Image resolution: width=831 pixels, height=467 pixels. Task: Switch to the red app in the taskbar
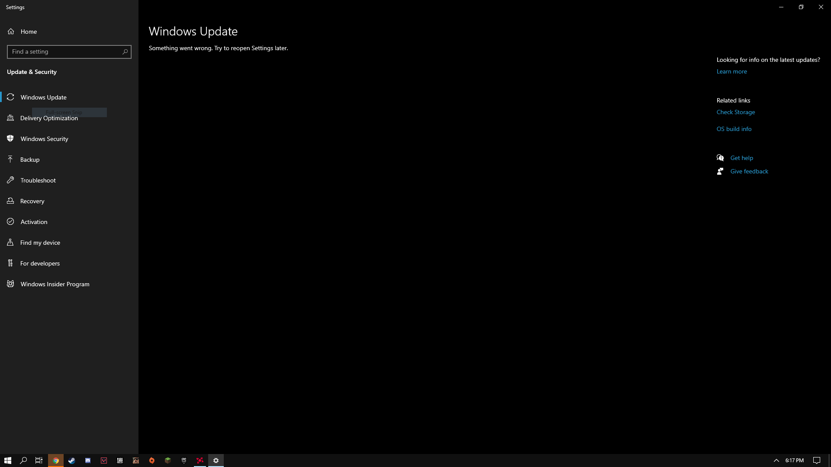coord(200,461)
